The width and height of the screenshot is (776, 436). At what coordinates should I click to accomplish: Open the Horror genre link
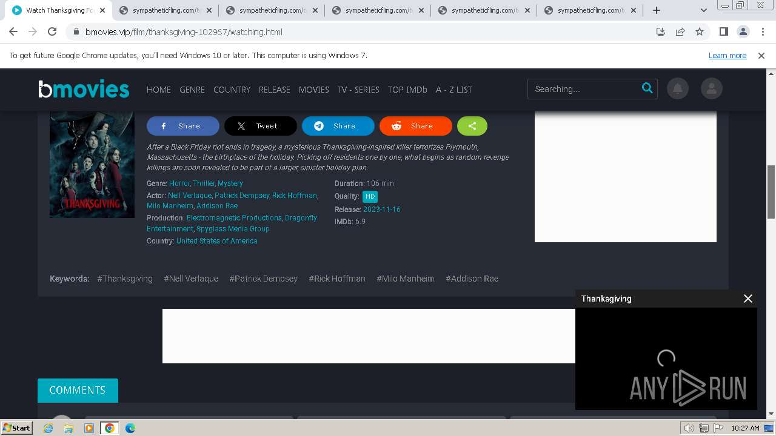pyautogui.click(x=179, y=183)
